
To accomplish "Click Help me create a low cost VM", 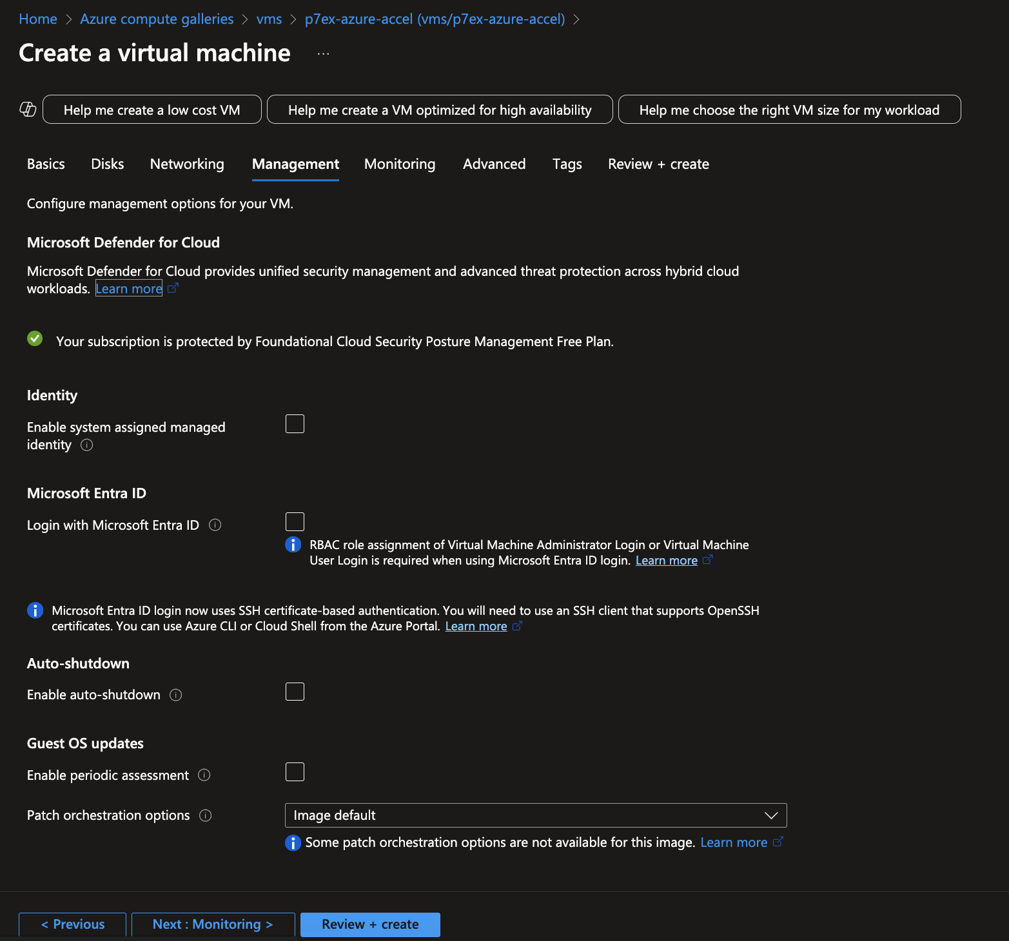I will click(152, 110).
